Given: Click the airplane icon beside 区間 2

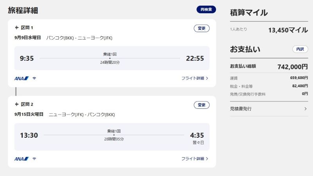Looking at the screenshot, I should pos(17,104).
